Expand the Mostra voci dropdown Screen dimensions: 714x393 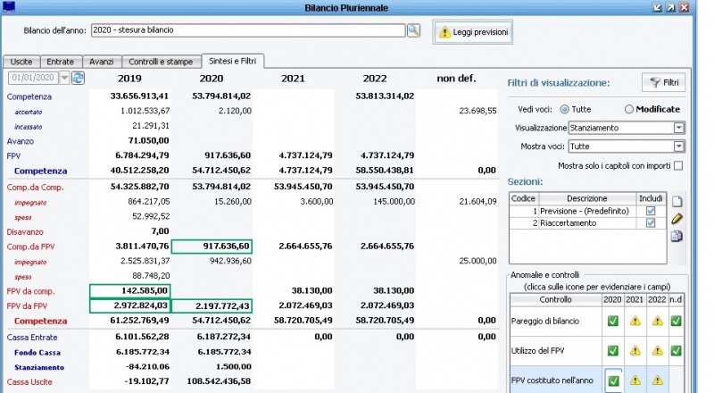(x=678, y=146)
